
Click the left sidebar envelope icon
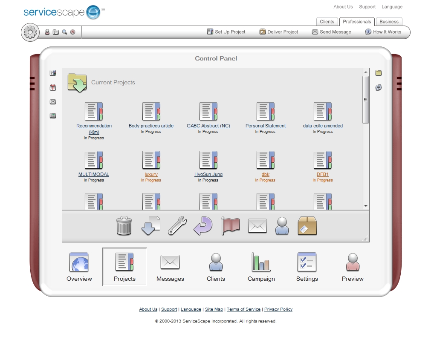(53, 102)
